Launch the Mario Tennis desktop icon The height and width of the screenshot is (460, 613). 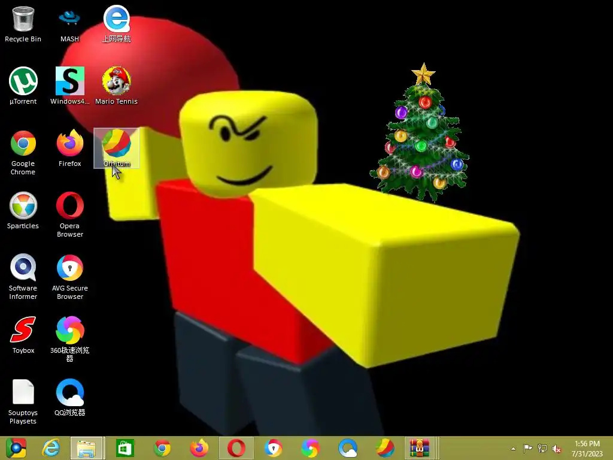pyautogui.click(x=117, y=86)
